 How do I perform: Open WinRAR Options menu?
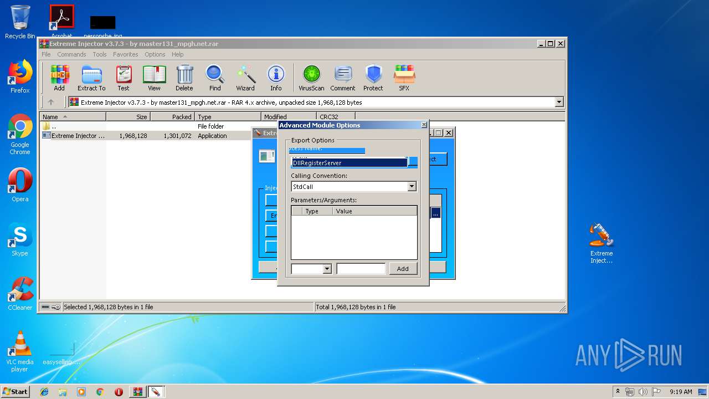155,54
